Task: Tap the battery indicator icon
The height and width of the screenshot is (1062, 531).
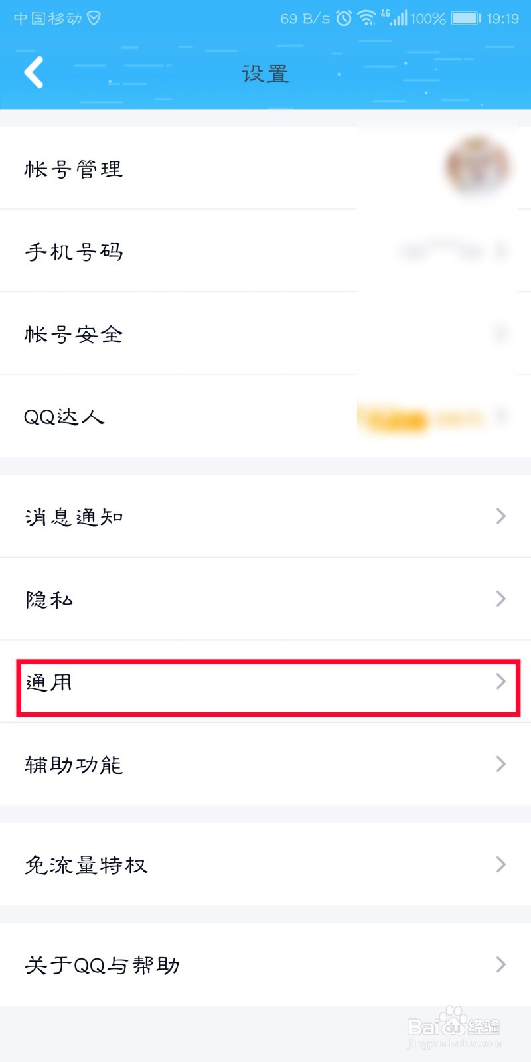Action: 466,18
